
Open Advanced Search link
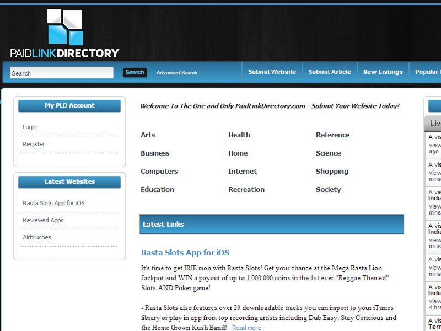click(x=177, y=73)
